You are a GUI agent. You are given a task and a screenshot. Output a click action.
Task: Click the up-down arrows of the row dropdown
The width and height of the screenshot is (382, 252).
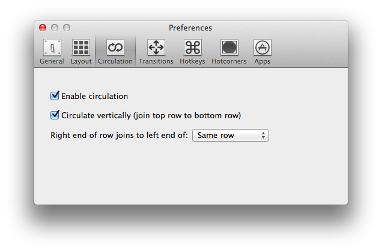263,136
